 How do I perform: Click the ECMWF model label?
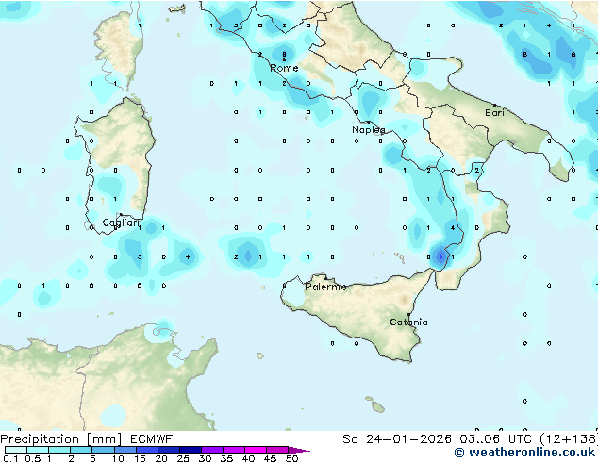tap(152, 439)
